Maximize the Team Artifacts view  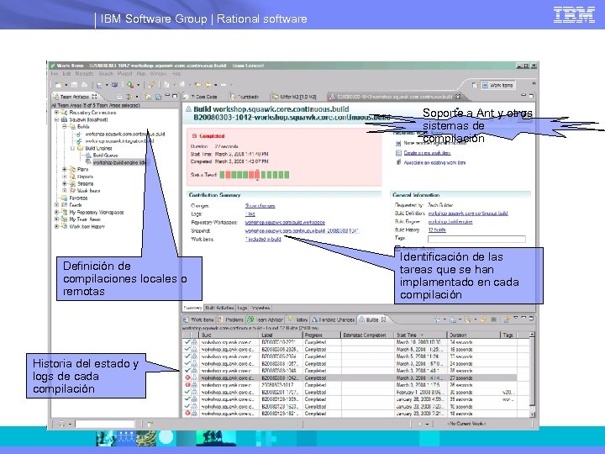tap(175, 96)
